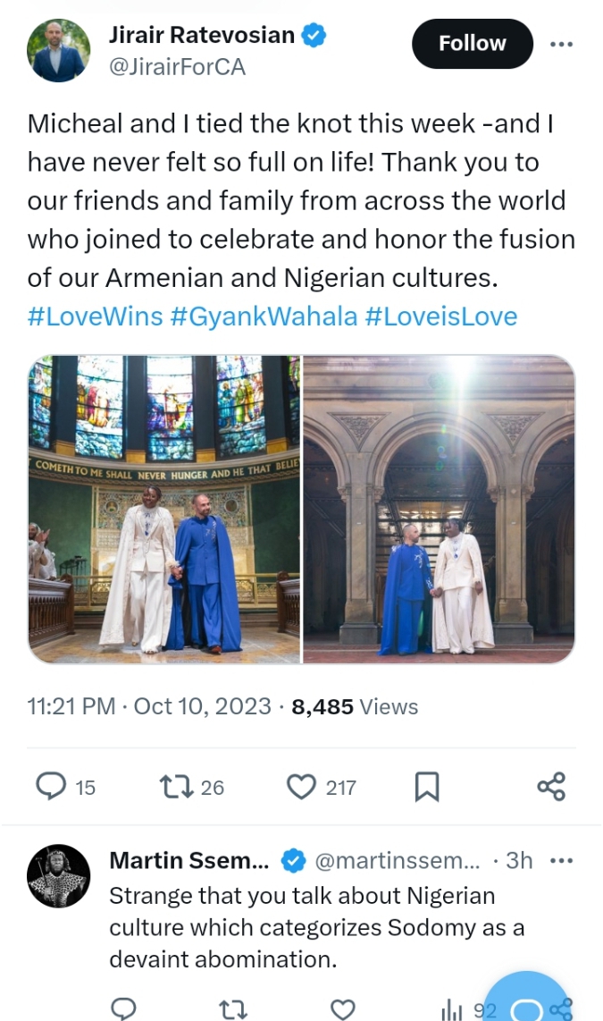Click the reply icon under main tweet
This screenshot has height=1021, width=603.
coord(52,787)
